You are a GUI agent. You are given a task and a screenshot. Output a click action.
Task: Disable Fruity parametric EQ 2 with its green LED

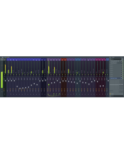click(123, 61)
